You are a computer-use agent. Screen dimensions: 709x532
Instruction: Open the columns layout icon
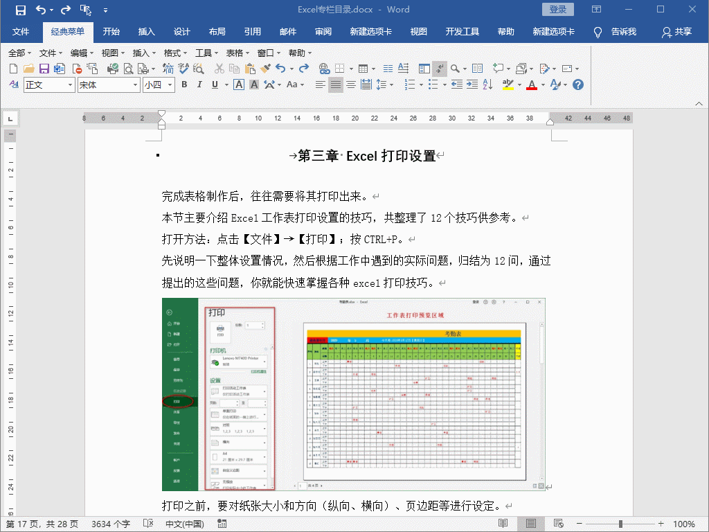[388, 69]
